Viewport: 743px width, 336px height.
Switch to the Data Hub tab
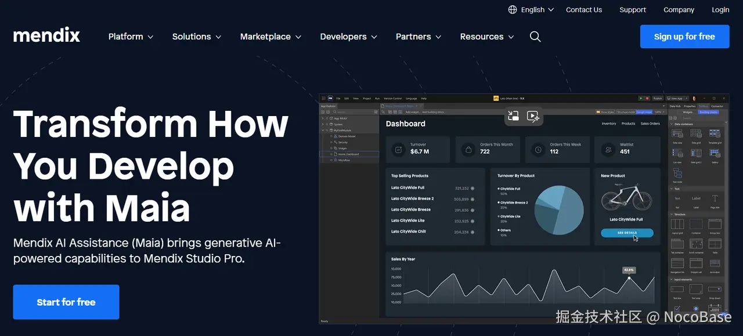point(675,106)
